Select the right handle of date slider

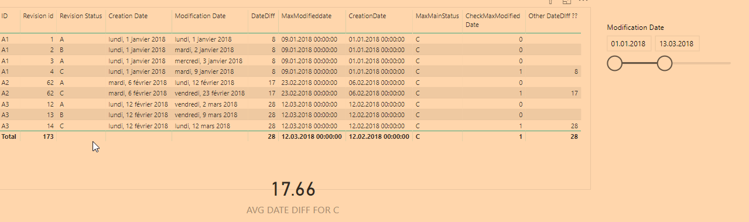coord(664,63)
